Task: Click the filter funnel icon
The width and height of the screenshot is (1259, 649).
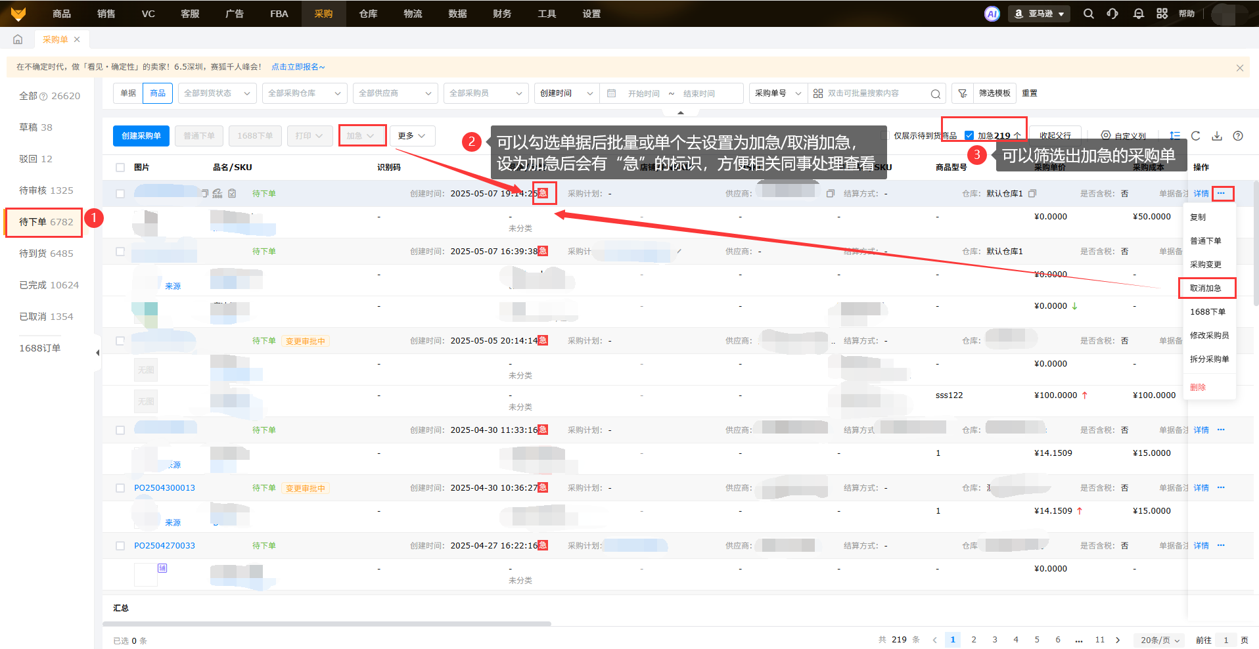Action: click(962, 93)
